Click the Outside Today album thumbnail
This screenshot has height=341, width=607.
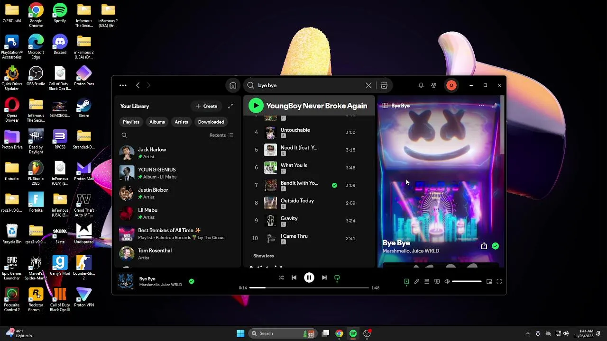270,203
